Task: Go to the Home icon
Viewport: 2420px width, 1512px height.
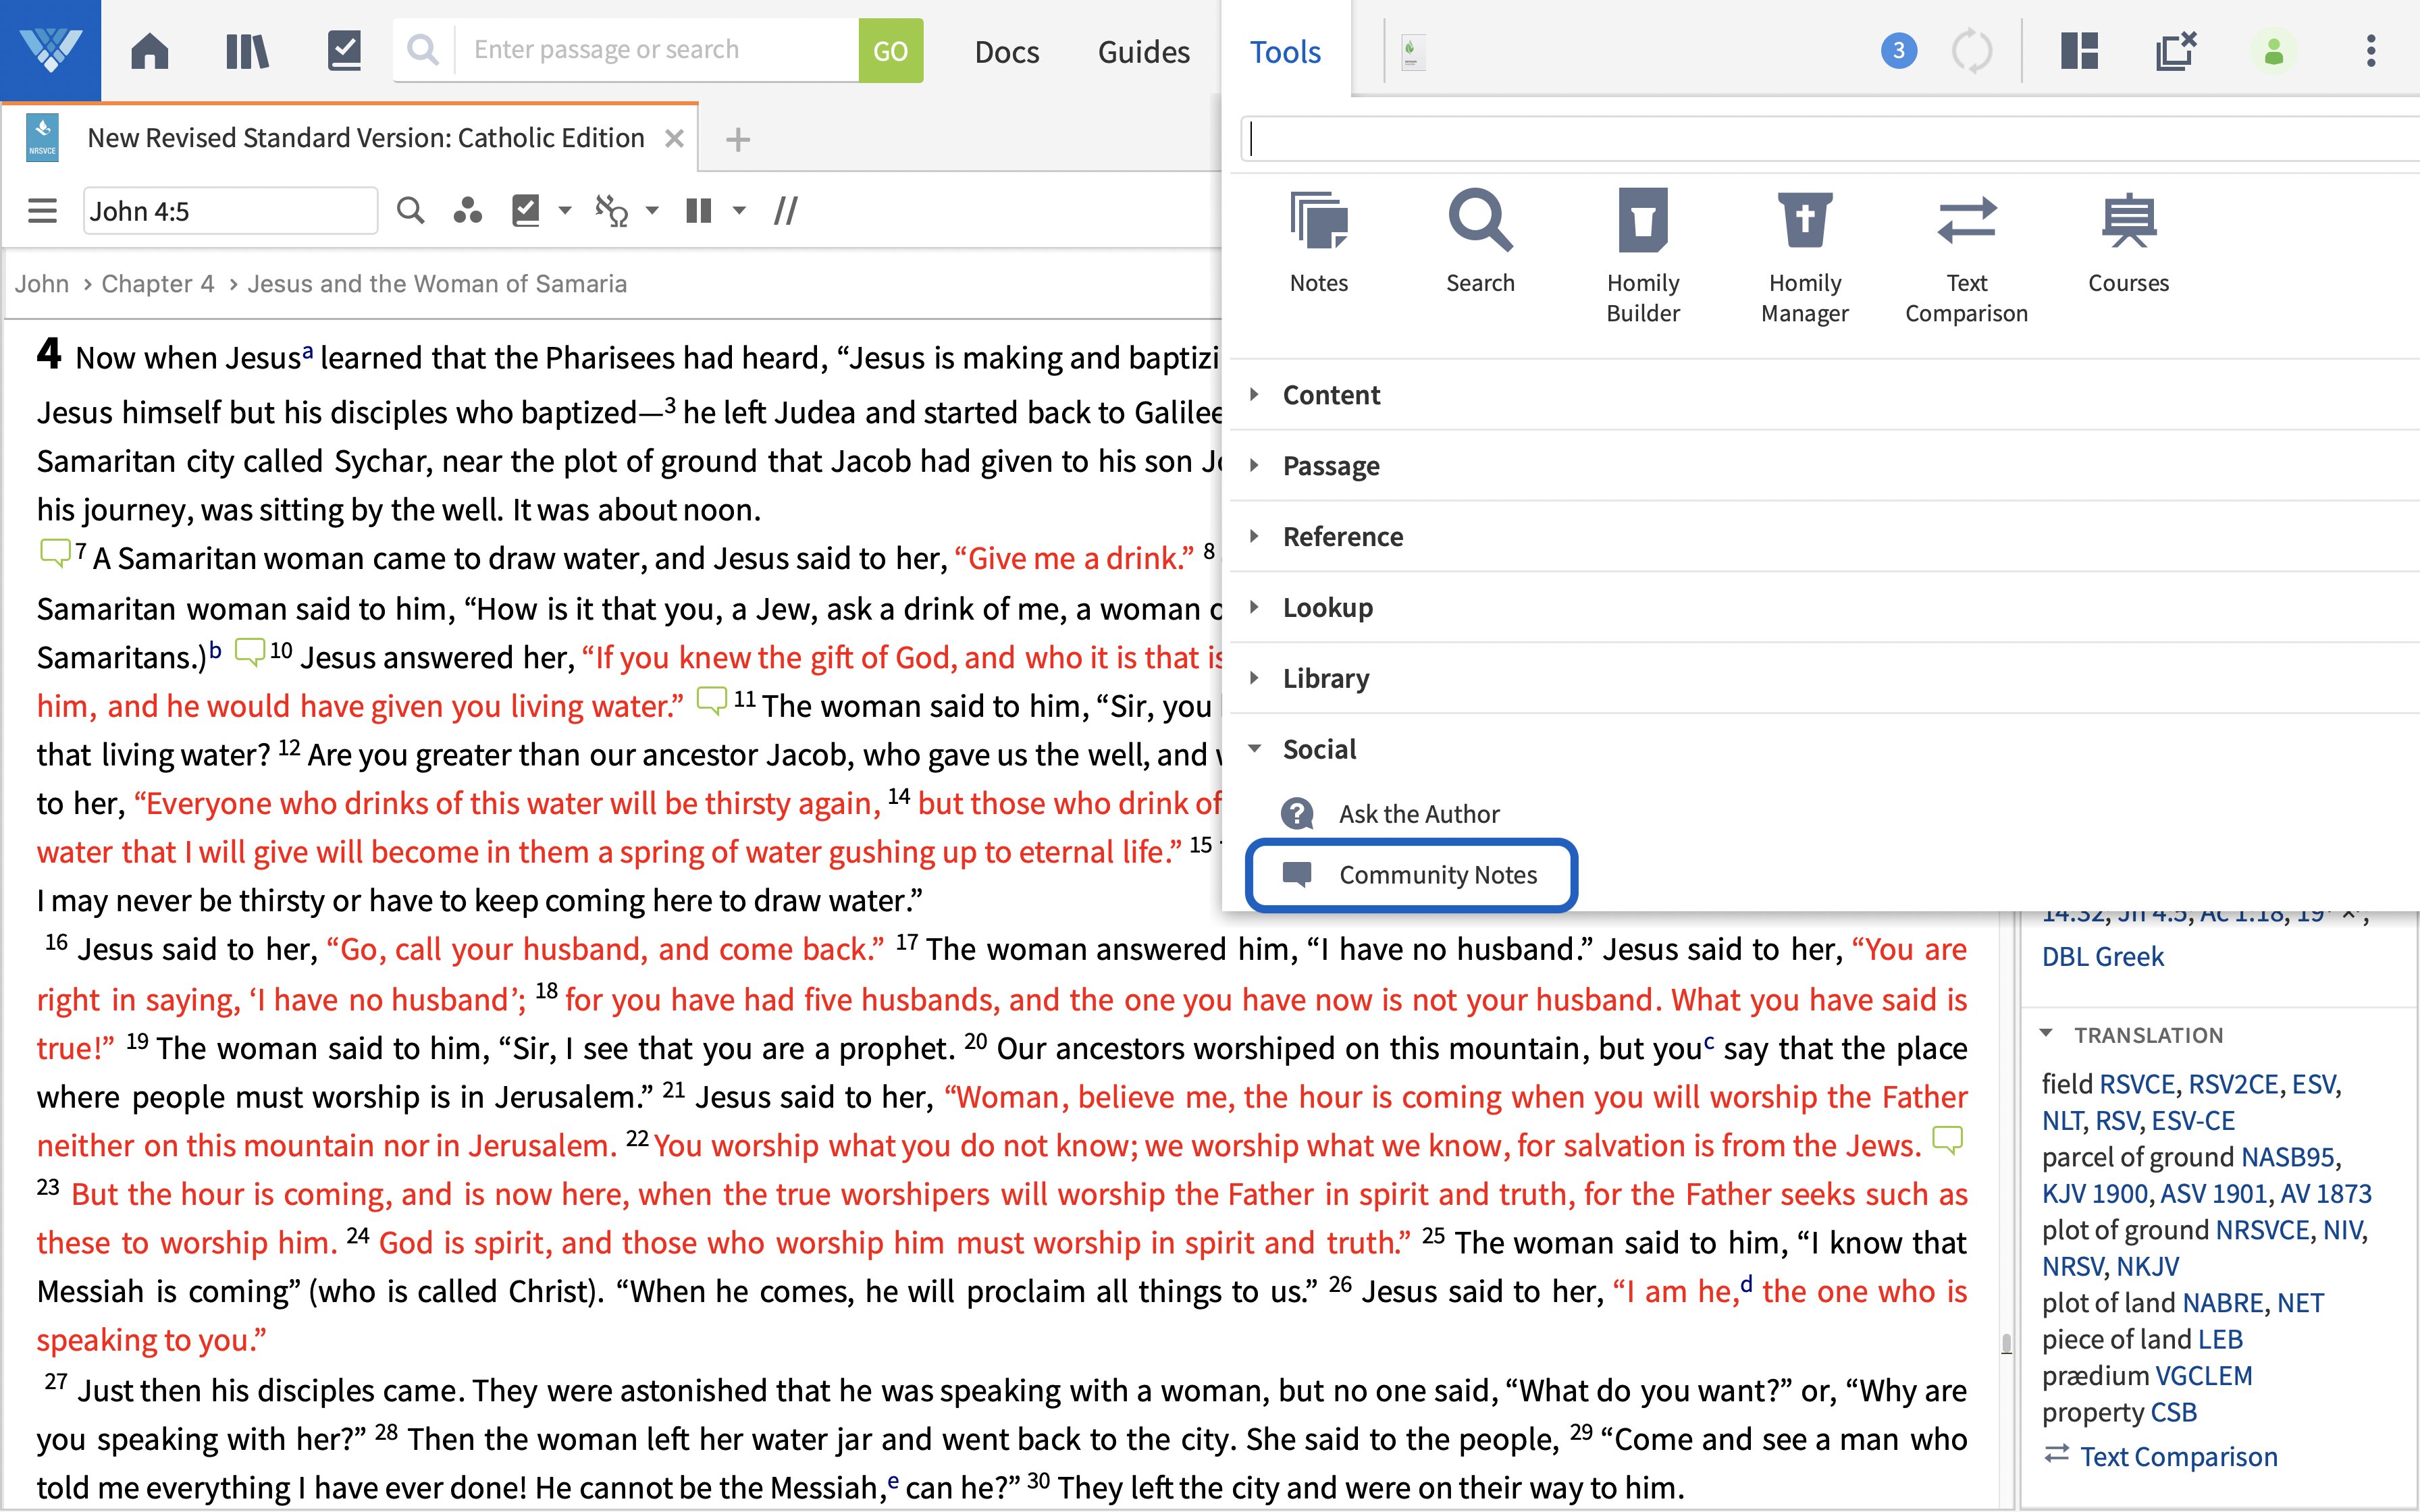Action: click(x=150, y=50)
